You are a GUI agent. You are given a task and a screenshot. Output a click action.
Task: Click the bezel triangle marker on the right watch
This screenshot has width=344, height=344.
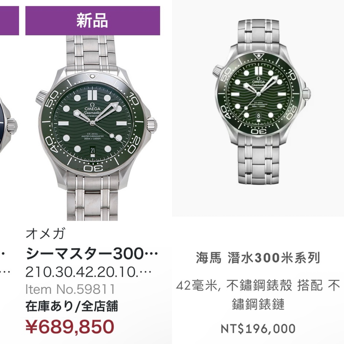[259, 56]
